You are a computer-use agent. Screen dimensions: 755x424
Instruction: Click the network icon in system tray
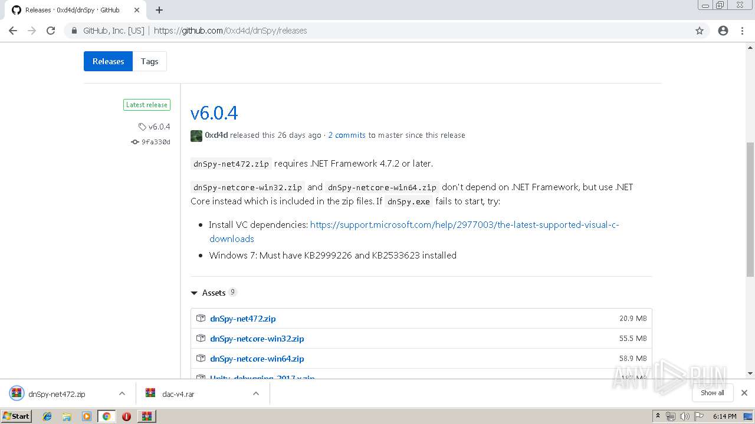point(671,416)
